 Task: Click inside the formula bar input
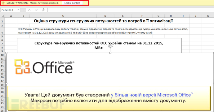(x=131, y=10)
